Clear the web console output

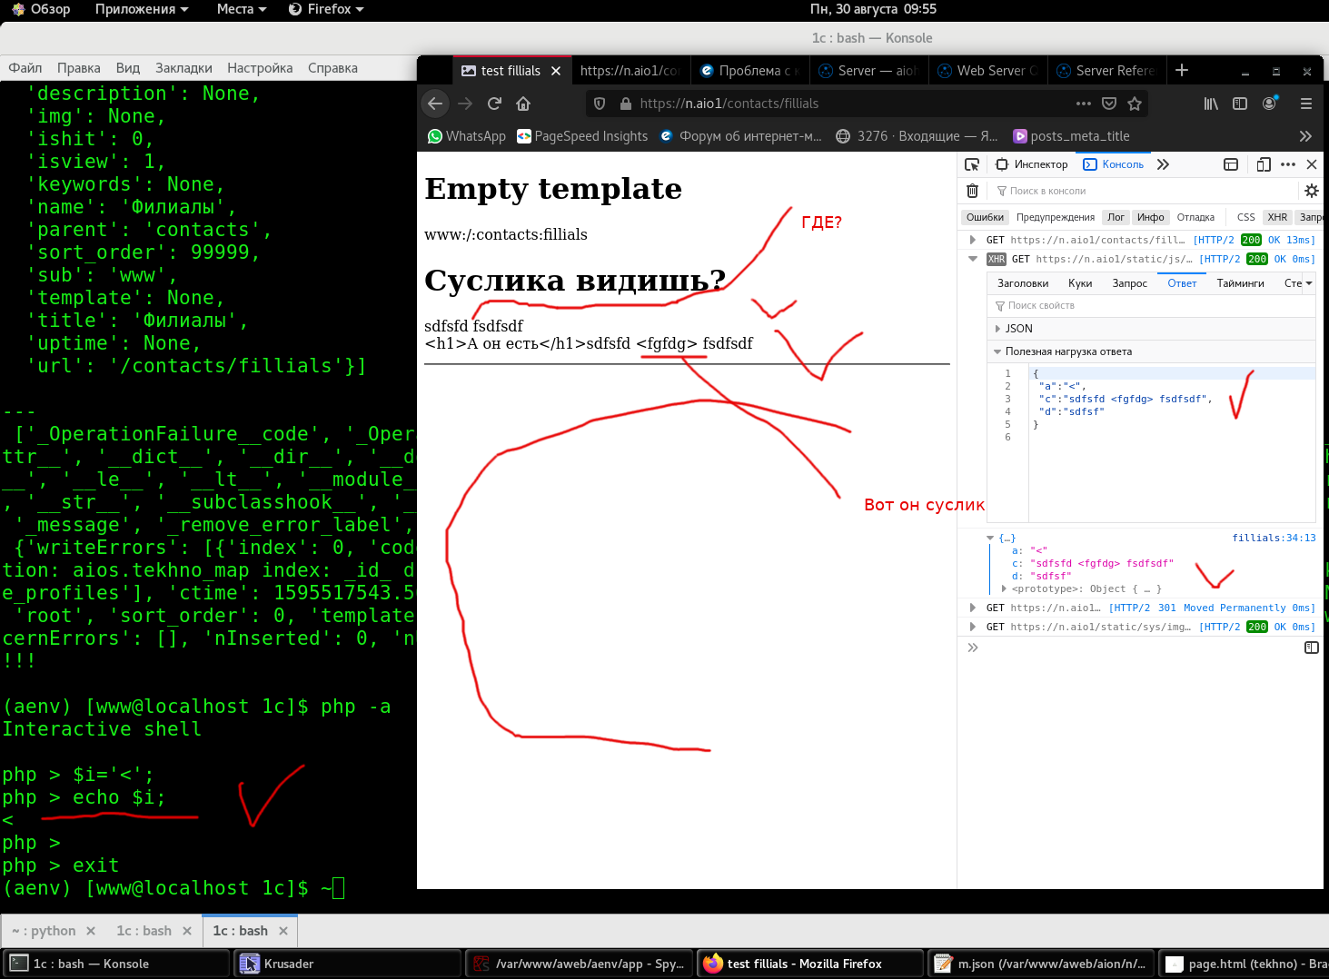(972, 191)
